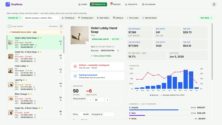Click the shopify channel progress bar
Viewport: 222px width, 125px height.
tap(167, 110)
